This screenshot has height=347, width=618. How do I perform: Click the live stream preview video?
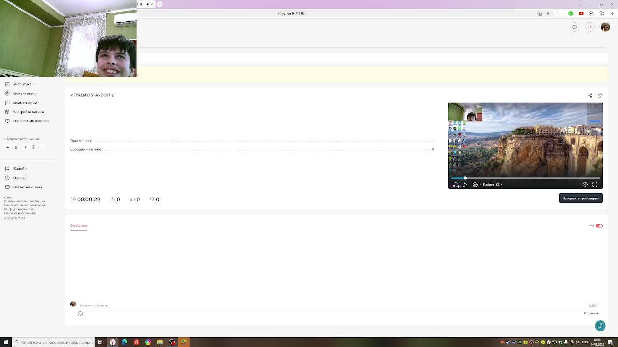click(525, 146)
